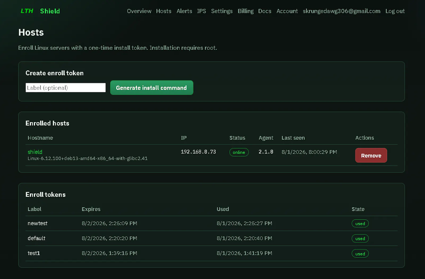The height and width of the screenshot is (279, 425).
Task: Click the State column header
Action: (358, 209)
